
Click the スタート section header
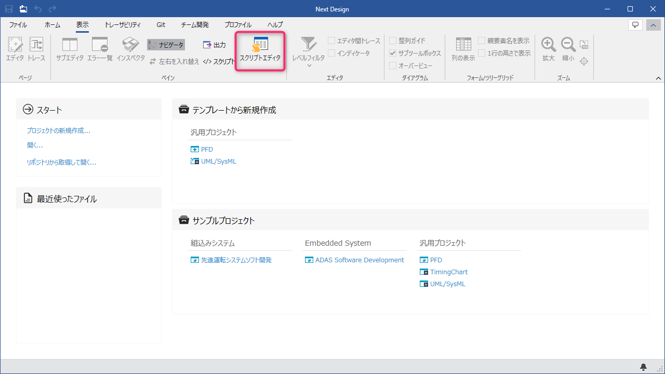point(89,109)
